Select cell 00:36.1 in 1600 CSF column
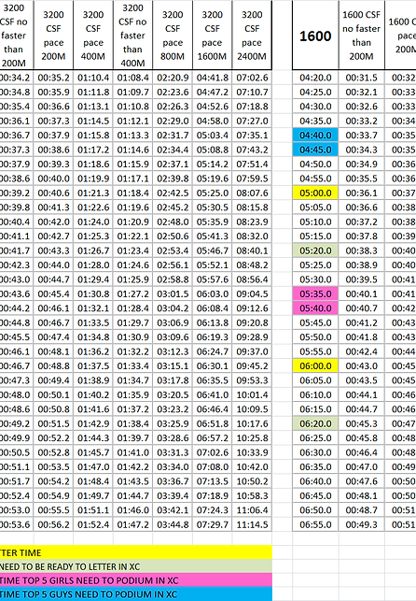Screen dimensions: 416x601 (361, 193)
